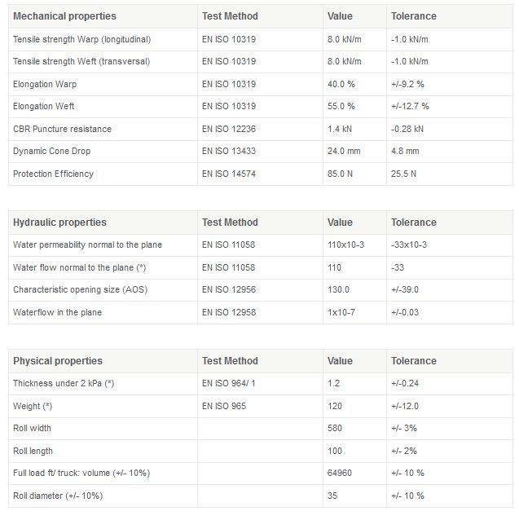The width and height of the screenshot is (519, 520).
Task: Select the 85.0 N value cell
Action: 341,174
